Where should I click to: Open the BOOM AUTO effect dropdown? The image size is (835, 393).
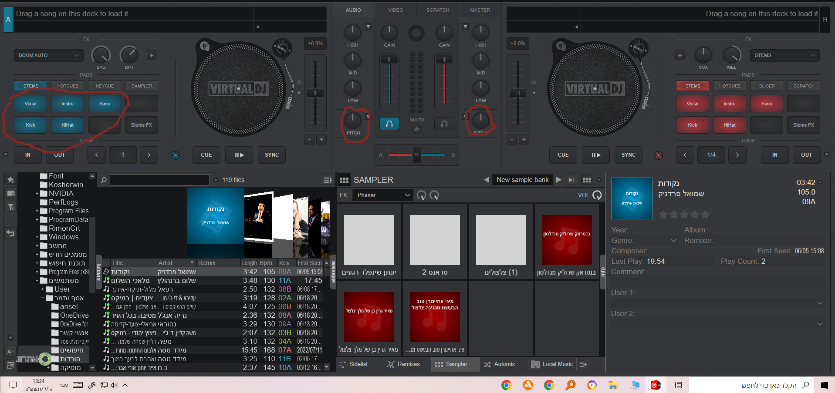[48, 55]
